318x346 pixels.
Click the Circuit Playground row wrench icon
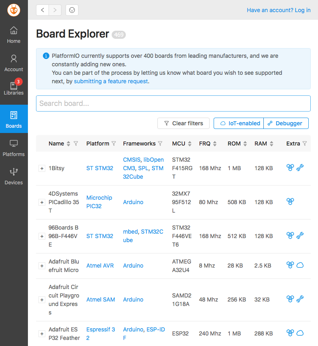point(300,299)
